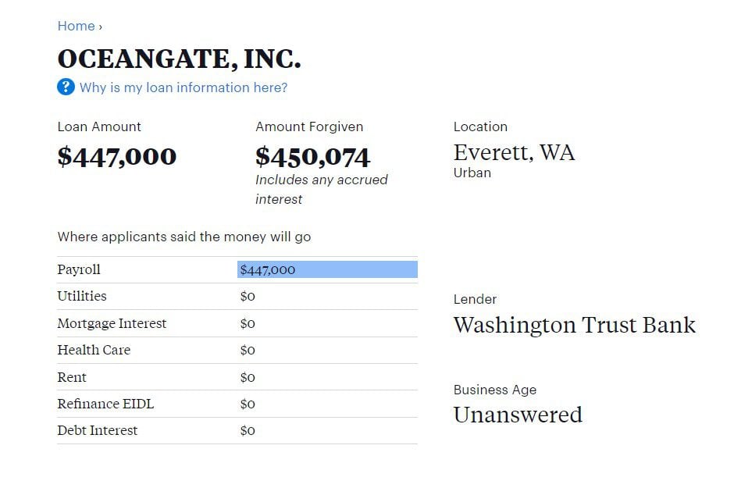Image resolution: width=734 pixels, height=488 pixels.
Task: Click the Everett, WA location text
Action: (x=514, y=152)
